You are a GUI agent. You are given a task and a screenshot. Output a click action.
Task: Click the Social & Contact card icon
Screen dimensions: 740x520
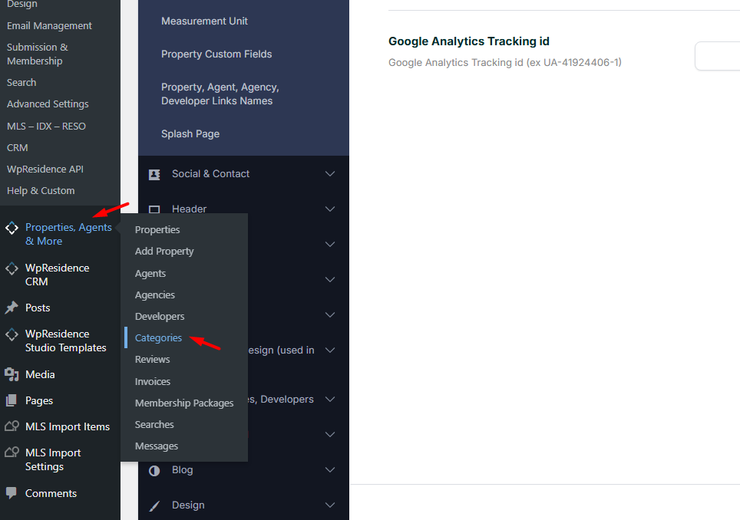pyautogui.click(x=154, y=174)
